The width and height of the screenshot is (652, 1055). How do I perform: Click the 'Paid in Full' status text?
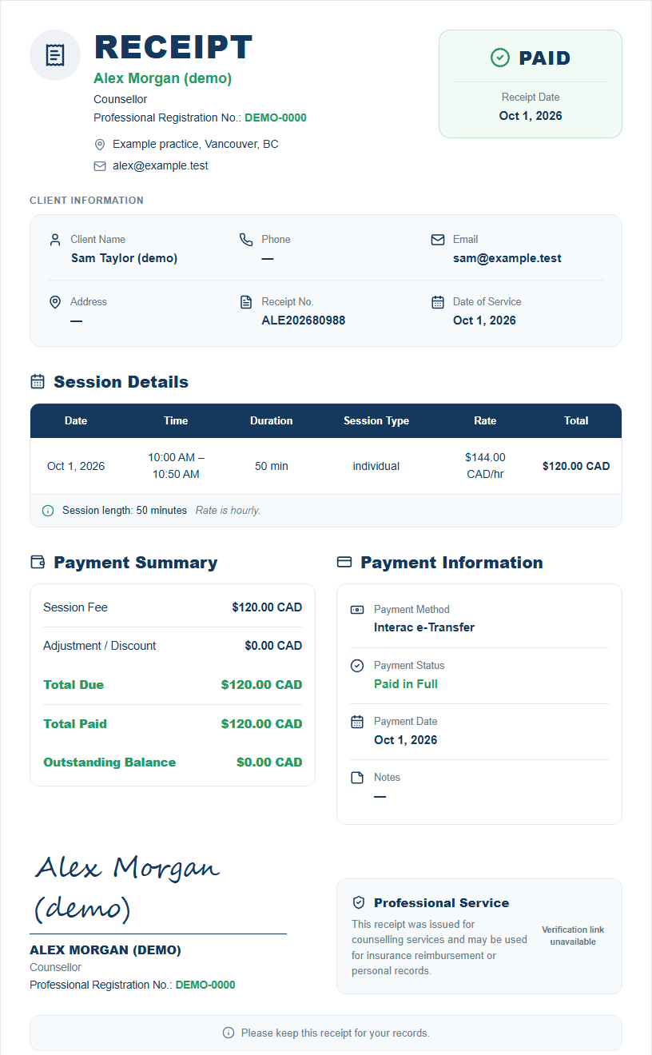[406, 684]
